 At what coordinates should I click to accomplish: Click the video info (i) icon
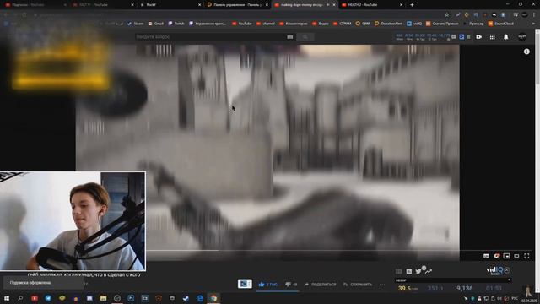click(x=526, y=52)
